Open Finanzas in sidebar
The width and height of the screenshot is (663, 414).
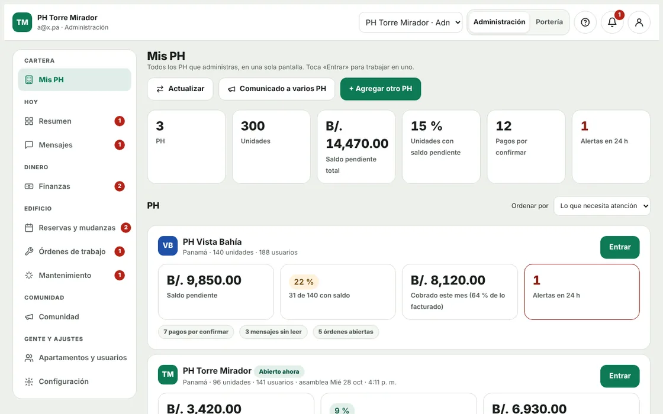(x=75, y=186)
